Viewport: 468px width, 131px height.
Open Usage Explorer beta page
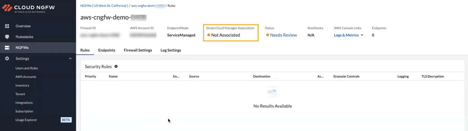coord(26,120)
